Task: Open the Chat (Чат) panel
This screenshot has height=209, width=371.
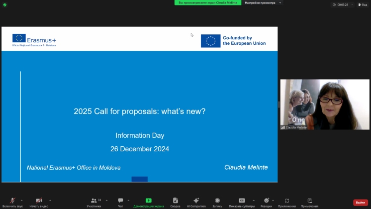Action: click(x=120, y=201)
